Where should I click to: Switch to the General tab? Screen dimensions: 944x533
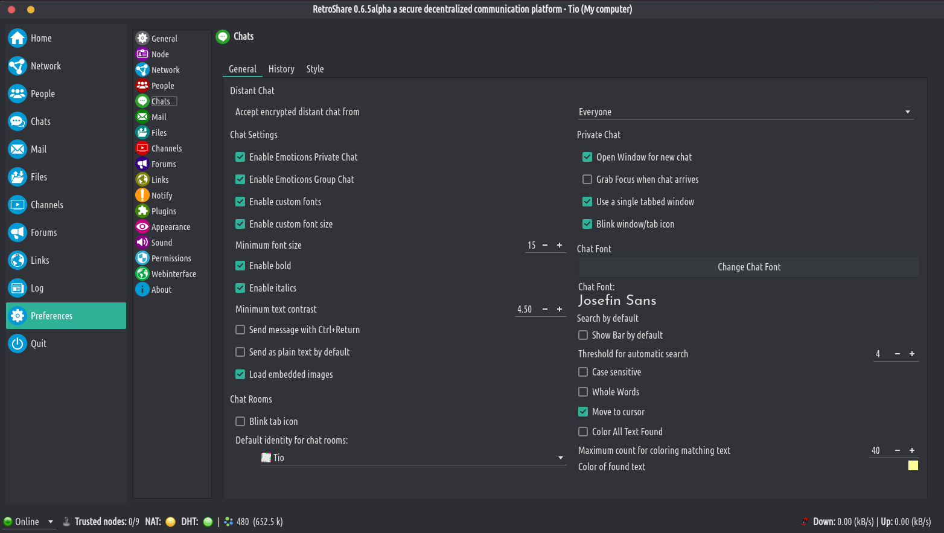243,69
